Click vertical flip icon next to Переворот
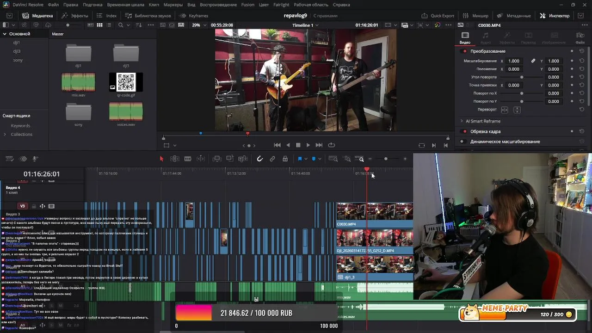Viewport: 592px width, 333px height. tap(517, 110)
